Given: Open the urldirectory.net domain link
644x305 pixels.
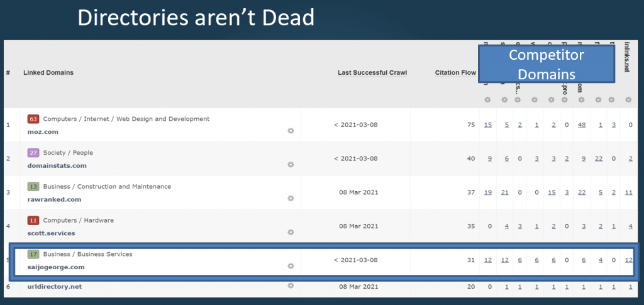Looking at the screenshot, I should pos(55,287).
